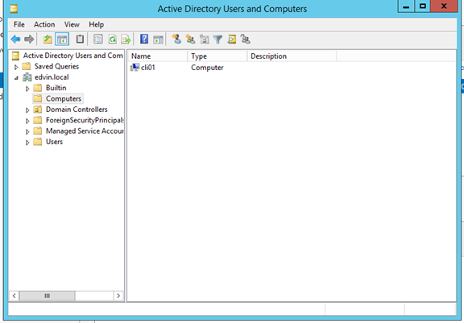Click the Refresh toolbar icon
Viewport: 464px width, 323px height.
113,39
